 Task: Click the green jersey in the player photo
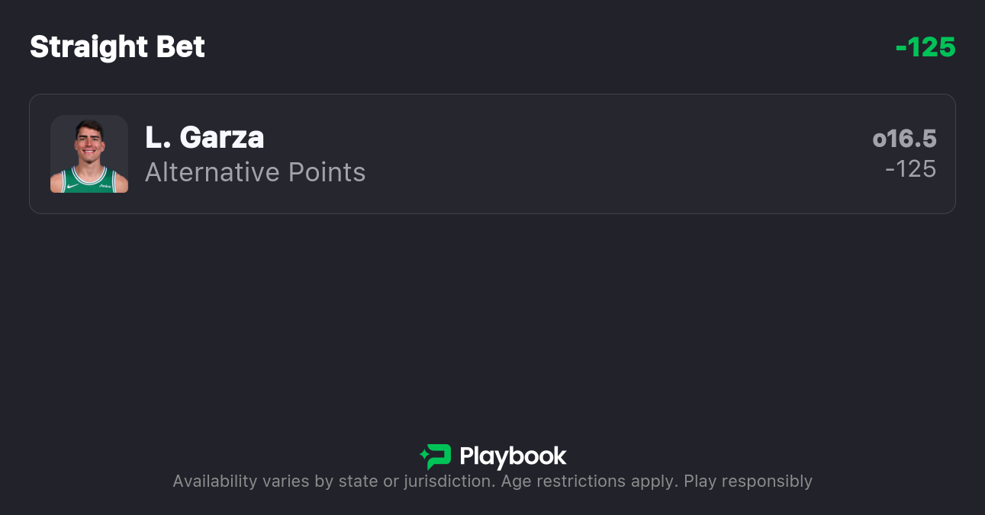89,181
